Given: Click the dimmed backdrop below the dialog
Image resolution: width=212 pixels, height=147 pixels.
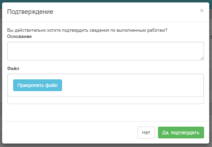Looking at the screenshot, I should pyautogui.click(x=106, y=145).
